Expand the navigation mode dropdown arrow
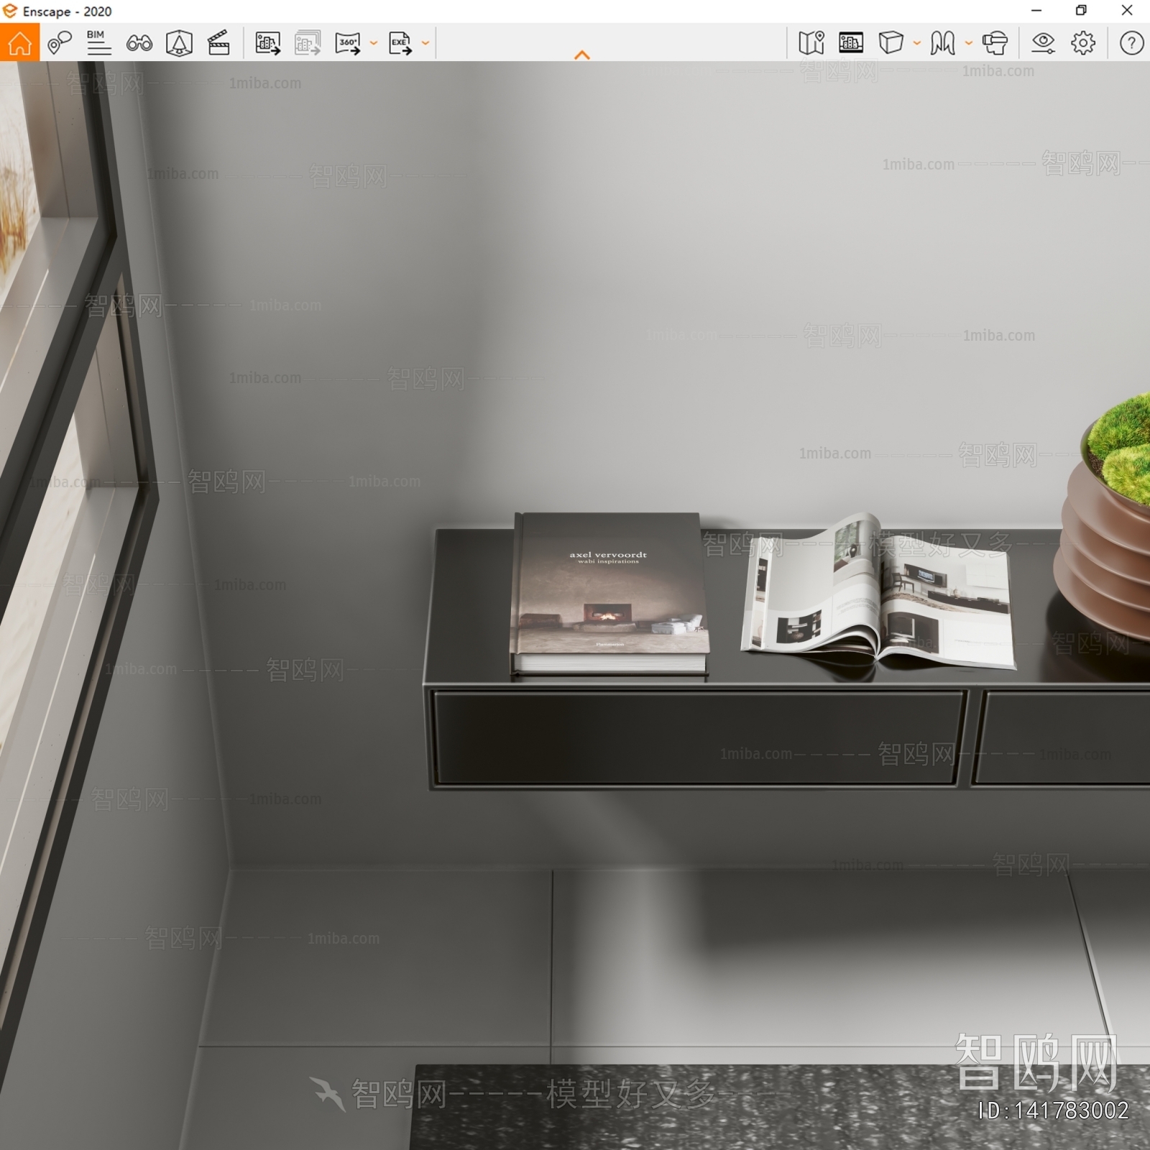This screenshot has height=1150, width=1150. point(969,43)
